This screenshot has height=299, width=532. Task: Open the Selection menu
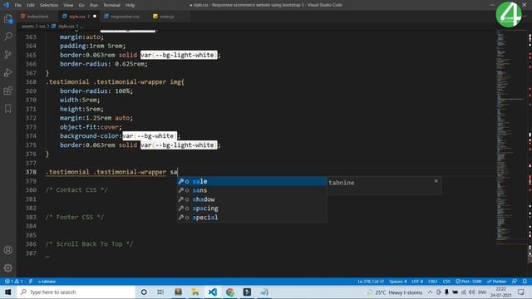[49, 5]
